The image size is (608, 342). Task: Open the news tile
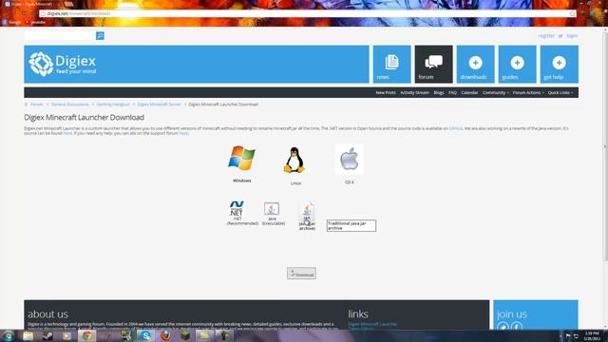click(x=391, y=65)
